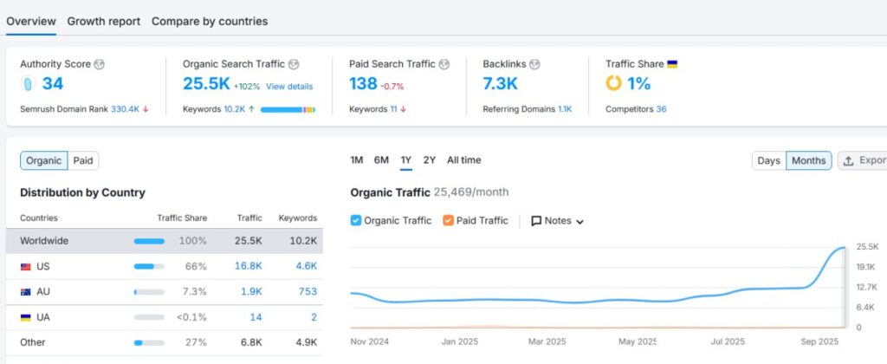Click the 1% Traffic Share value
Viewport: 887px width, 364px height.
tap(638, 84)
